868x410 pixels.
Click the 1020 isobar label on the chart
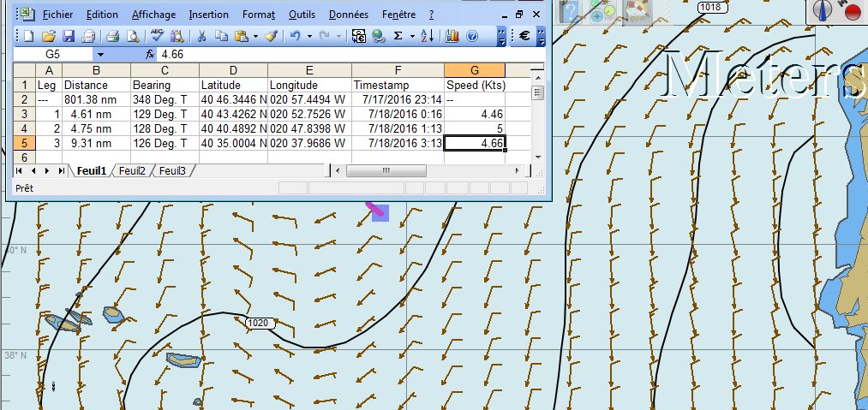pyautogui.click(x=260, y=324)
